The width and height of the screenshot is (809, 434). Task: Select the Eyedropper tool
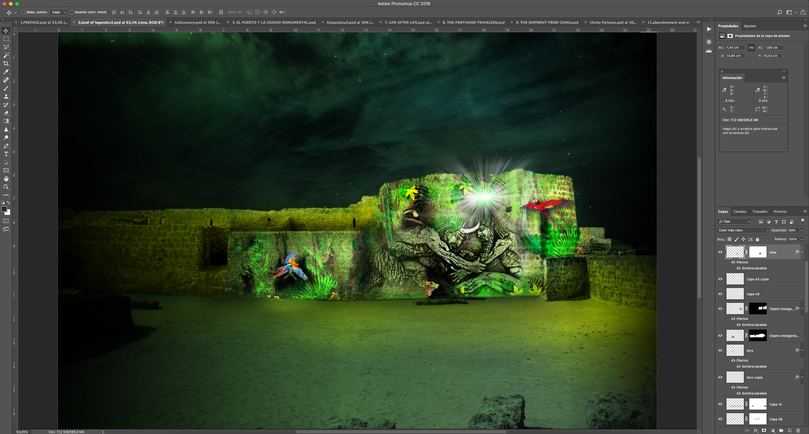pos(6,72)
